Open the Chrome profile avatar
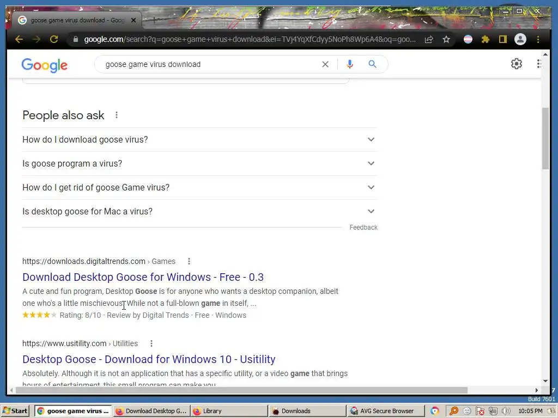Viewport: 558px width, 418px height. [x=520, y=39]
